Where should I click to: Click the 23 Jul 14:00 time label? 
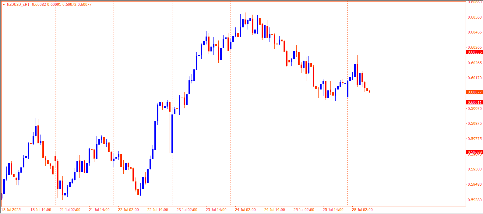pos(216,210)
